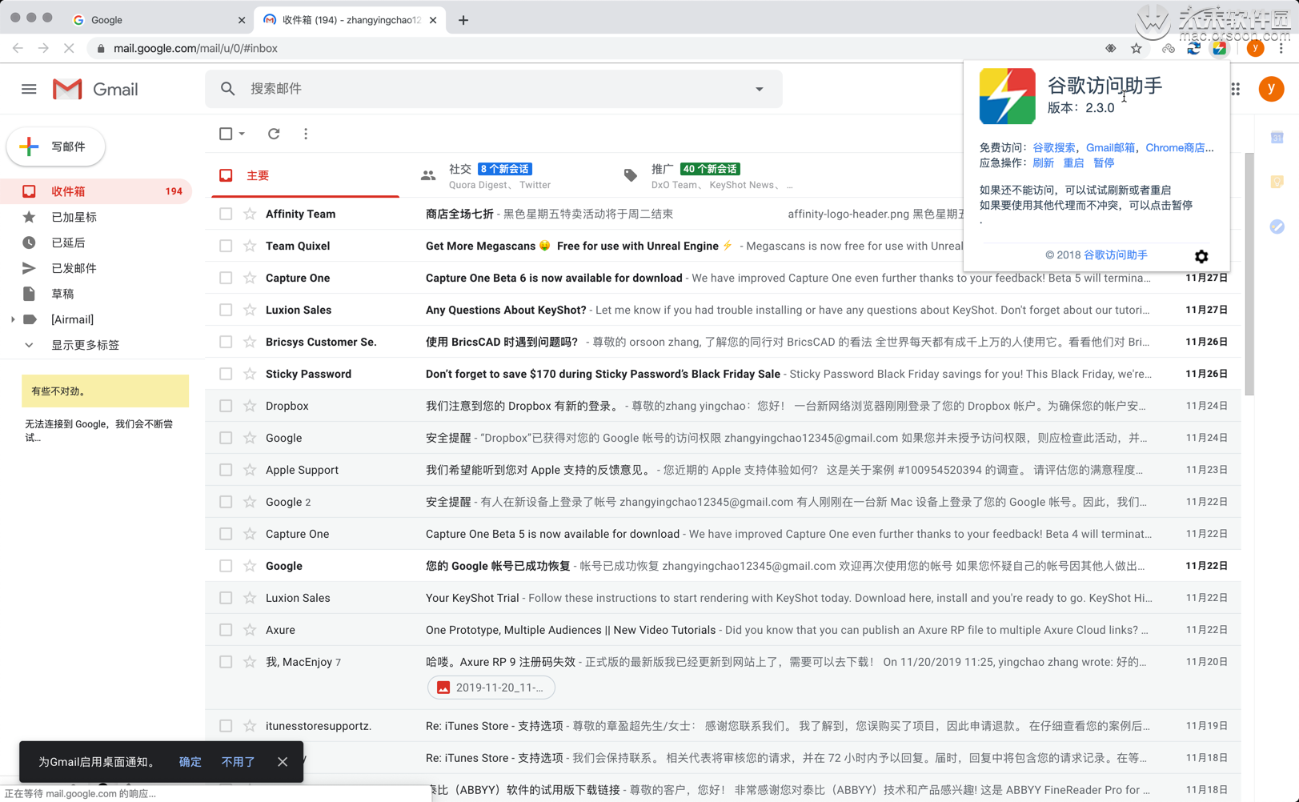Open the Dropbox new login email
This screenshot has width=1299, height=802.
pyautogui.click(x=723, y=406)
